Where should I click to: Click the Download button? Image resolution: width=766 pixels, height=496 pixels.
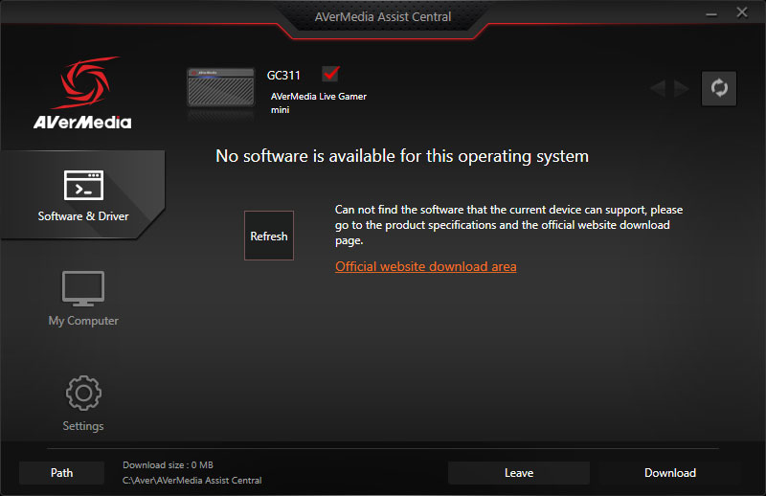(670, 473)
